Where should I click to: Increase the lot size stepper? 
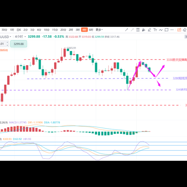click(8, 43)
